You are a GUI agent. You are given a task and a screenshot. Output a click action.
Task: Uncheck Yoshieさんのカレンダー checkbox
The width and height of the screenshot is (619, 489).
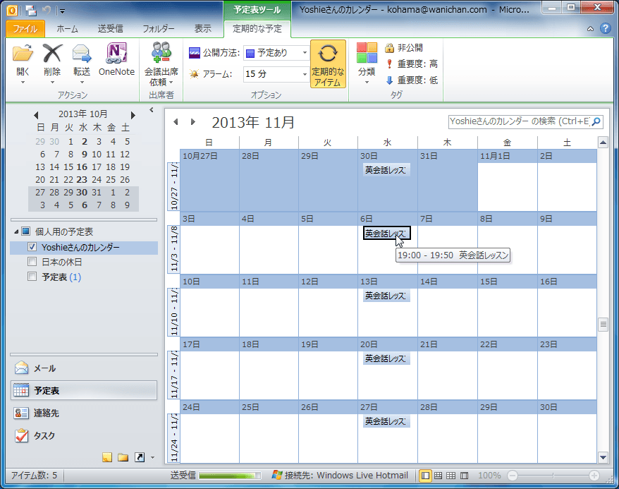(32, 247)
